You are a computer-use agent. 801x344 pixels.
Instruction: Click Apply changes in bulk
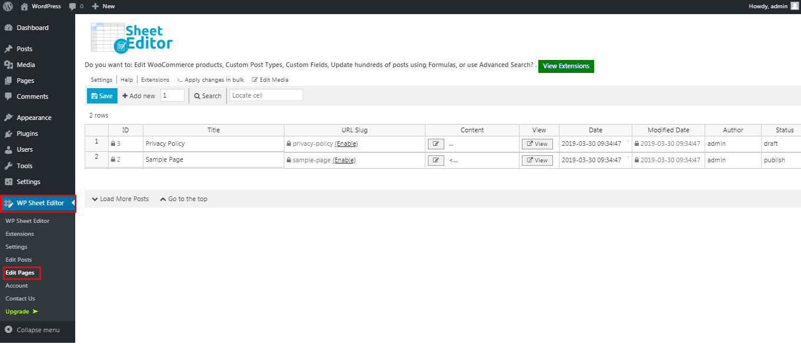coord(210,80)
